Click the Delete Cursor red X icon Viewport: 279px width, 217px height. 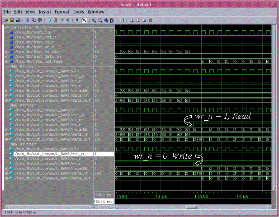[x=56, y=20]
